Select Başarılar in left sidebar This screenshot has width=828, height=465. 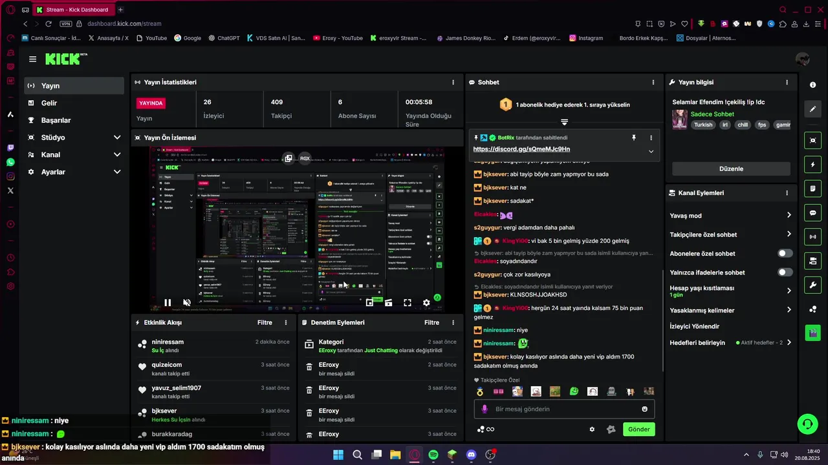(x=74, y=120)
